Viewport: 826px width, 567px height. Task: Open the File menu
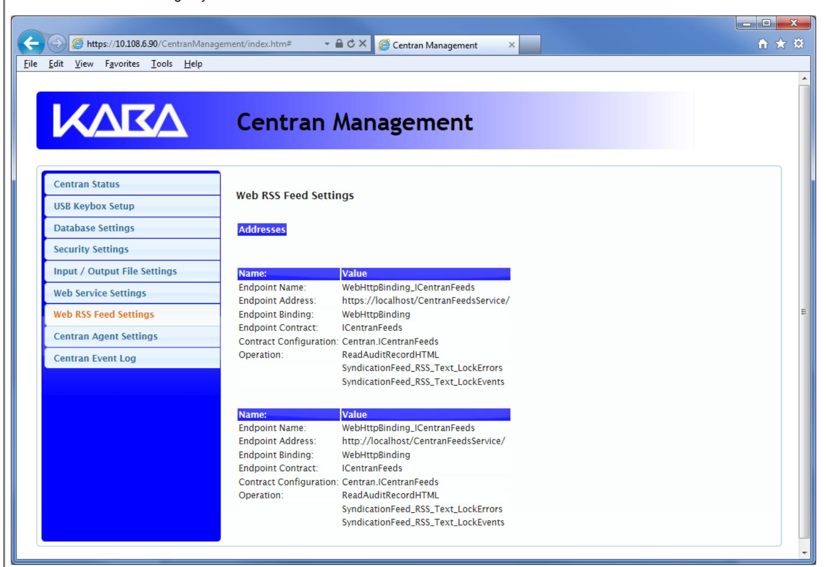coord(31,64)
